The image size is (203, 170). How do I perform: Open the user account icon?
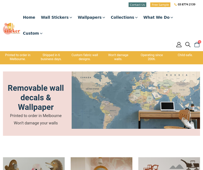(x=179, y=45)
